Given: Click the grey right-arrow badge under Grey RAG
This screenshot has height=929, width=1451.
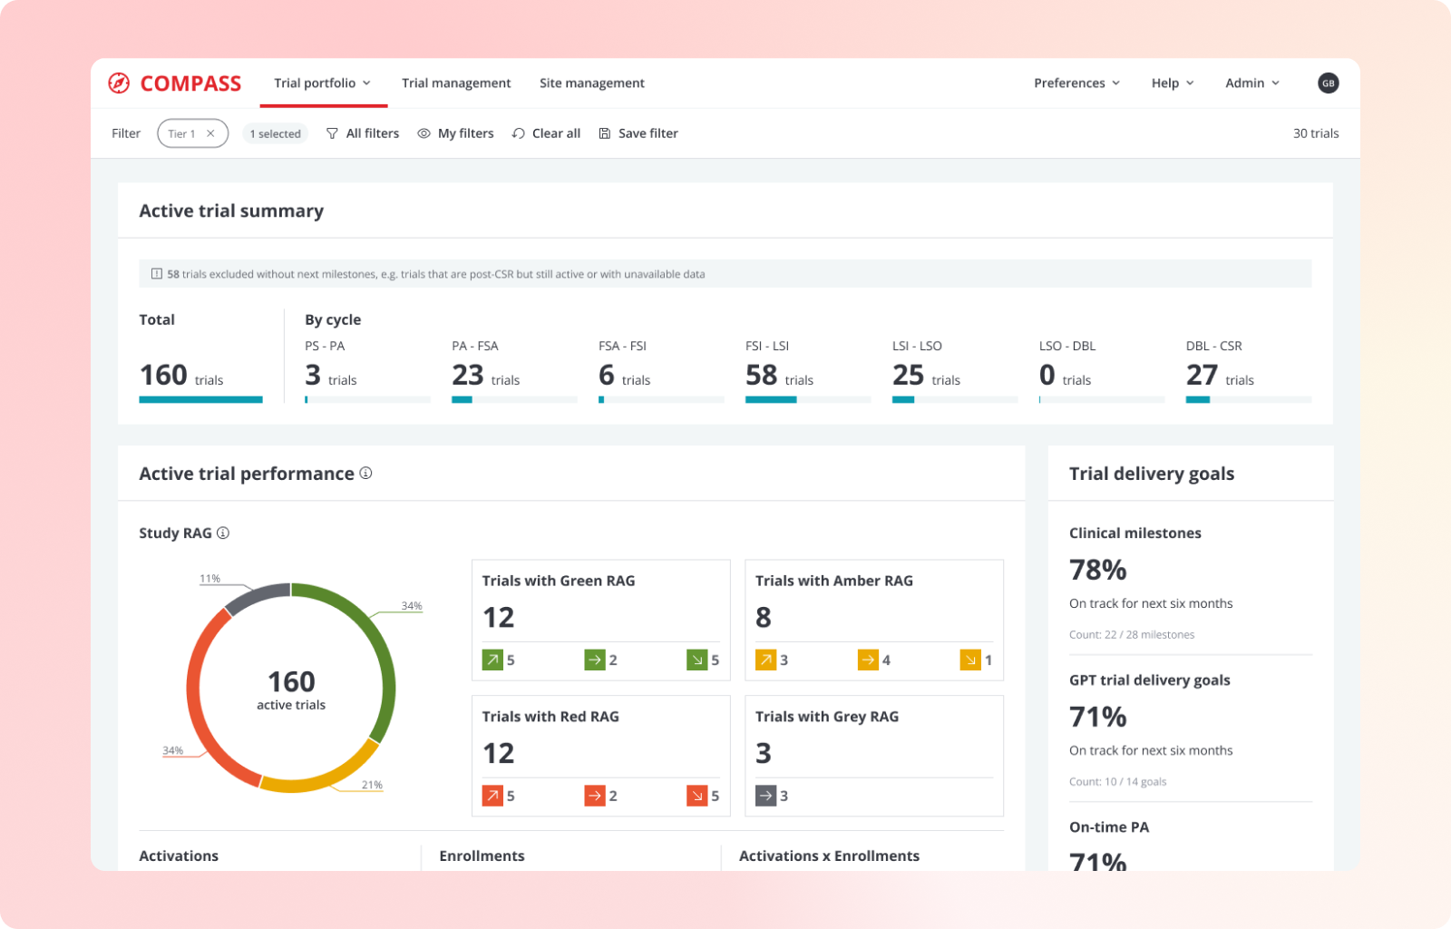Looking at the screenshot, I should coord(766,796).
